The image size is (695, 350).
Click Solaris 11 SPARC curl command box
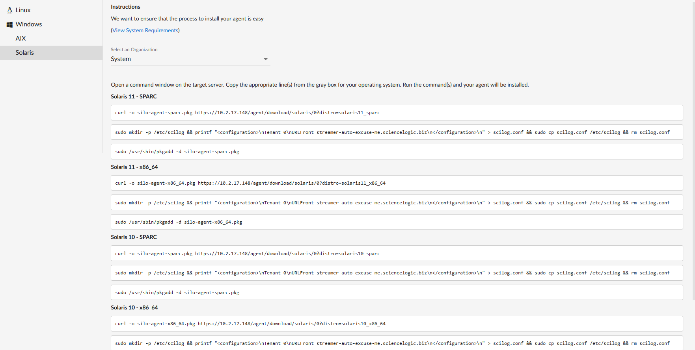pos(396,113)
